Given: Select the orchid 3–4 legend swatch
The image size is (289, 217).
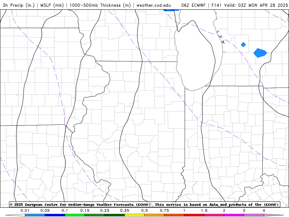Looking at the screenshot, I should [254, 215].
